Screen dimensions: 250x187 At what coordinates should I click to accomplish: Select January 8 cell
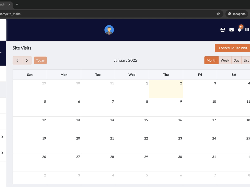click(x=132, y=107)
